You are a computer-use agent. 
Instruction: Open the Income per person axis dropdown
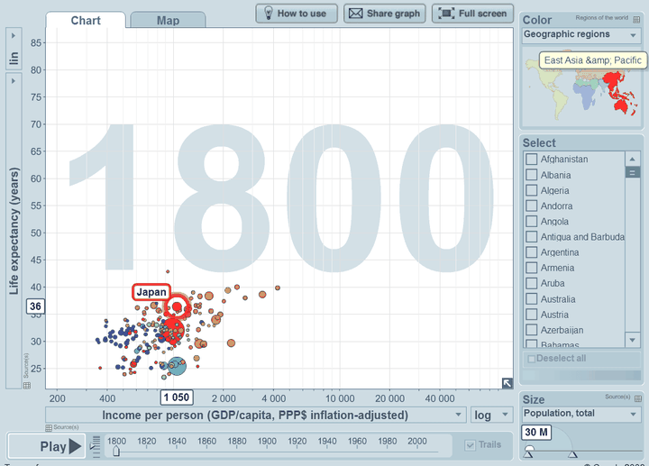coord(255,416)
